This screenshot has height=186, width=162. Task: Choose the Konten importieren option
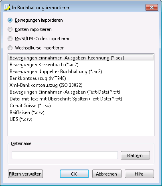(10, 29)
